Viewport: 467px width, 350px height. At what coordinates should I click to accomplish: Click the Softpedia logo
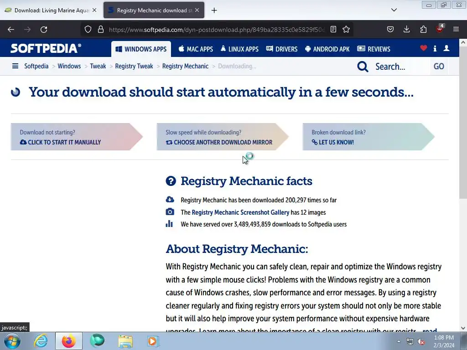click(46, 48)
